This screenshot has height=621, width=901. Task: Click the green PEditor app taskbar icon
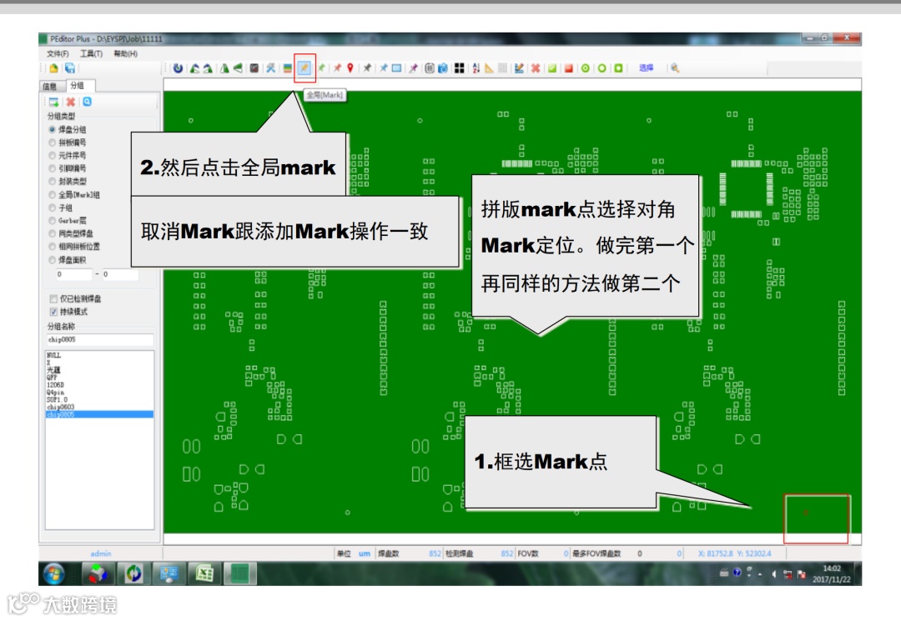(239, 573)
